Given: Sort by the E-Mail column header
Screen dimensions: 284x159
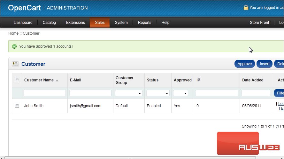Looking at the screenshot, I should pyautogui.click(x=76, y=80).
